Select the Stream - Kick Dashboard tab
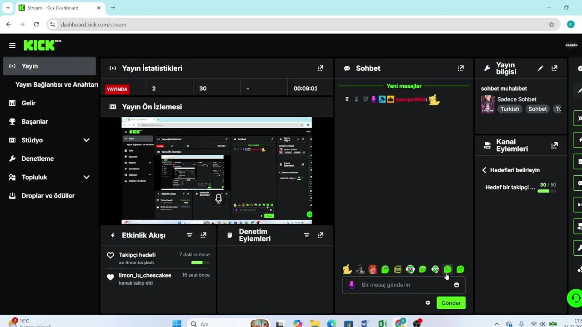Viewport: 582px width, 327px height. (x=60, y=8)
